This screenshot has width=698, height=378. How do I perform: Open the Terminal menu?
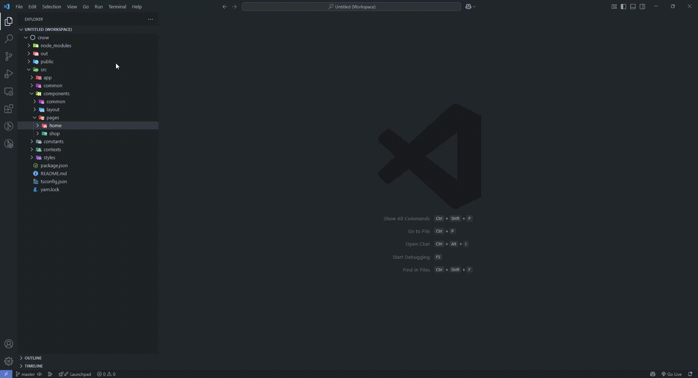coord(117,7)
